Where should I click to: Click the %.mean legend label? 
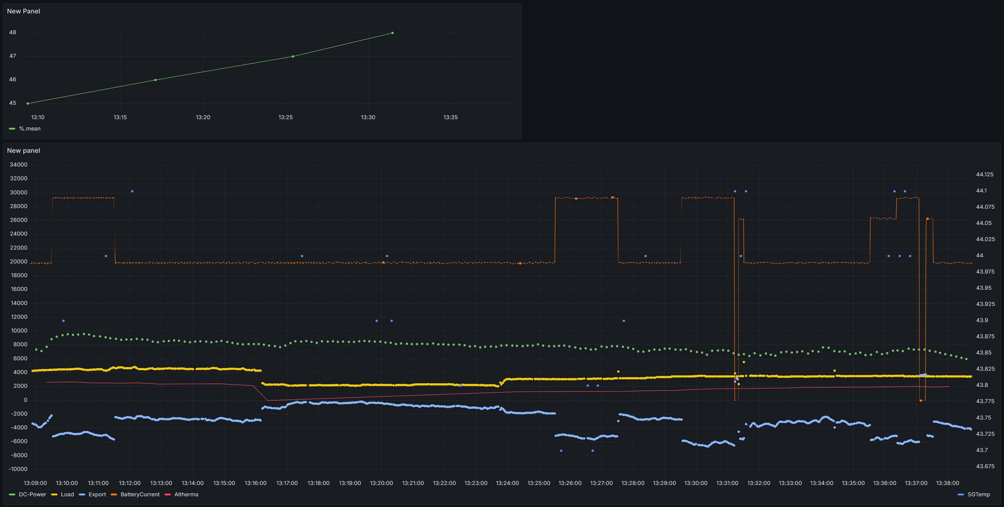click(x=30, y=129)
